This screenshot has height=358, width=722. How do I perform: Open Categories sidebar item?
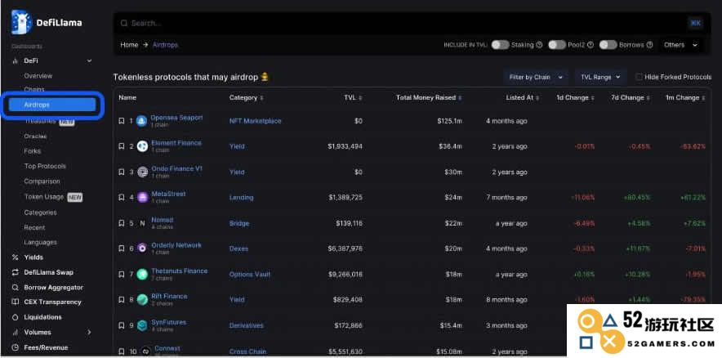[41, 213]
